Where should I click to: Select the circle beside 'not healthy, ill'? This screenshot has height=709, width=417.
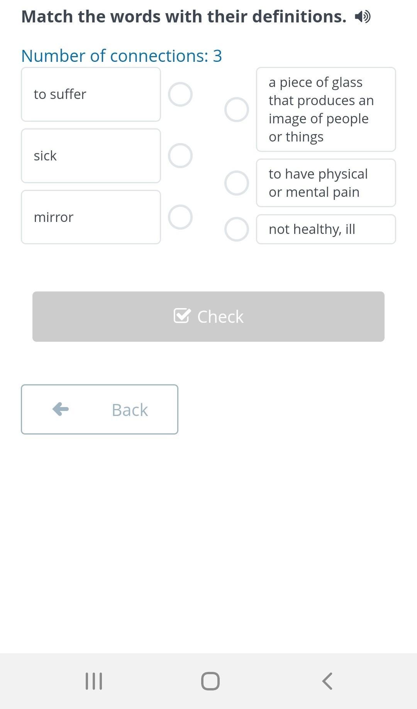pos(237,229)
